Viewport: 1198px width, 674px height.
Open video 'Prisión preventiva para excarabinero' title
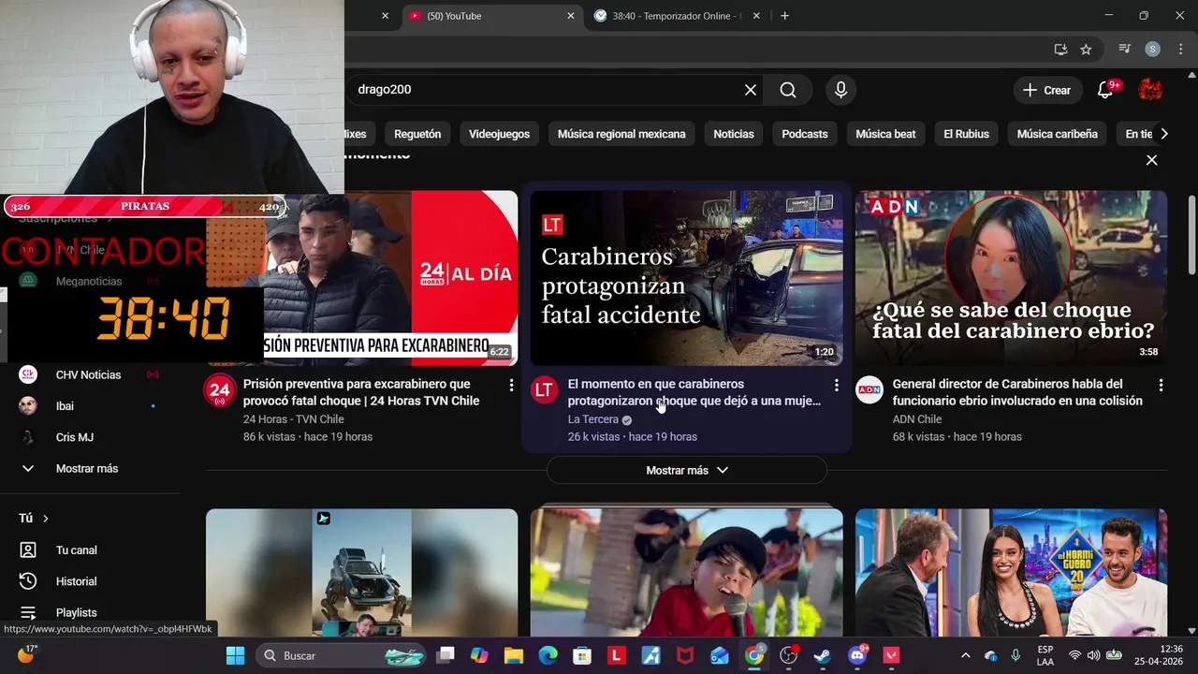361,392
